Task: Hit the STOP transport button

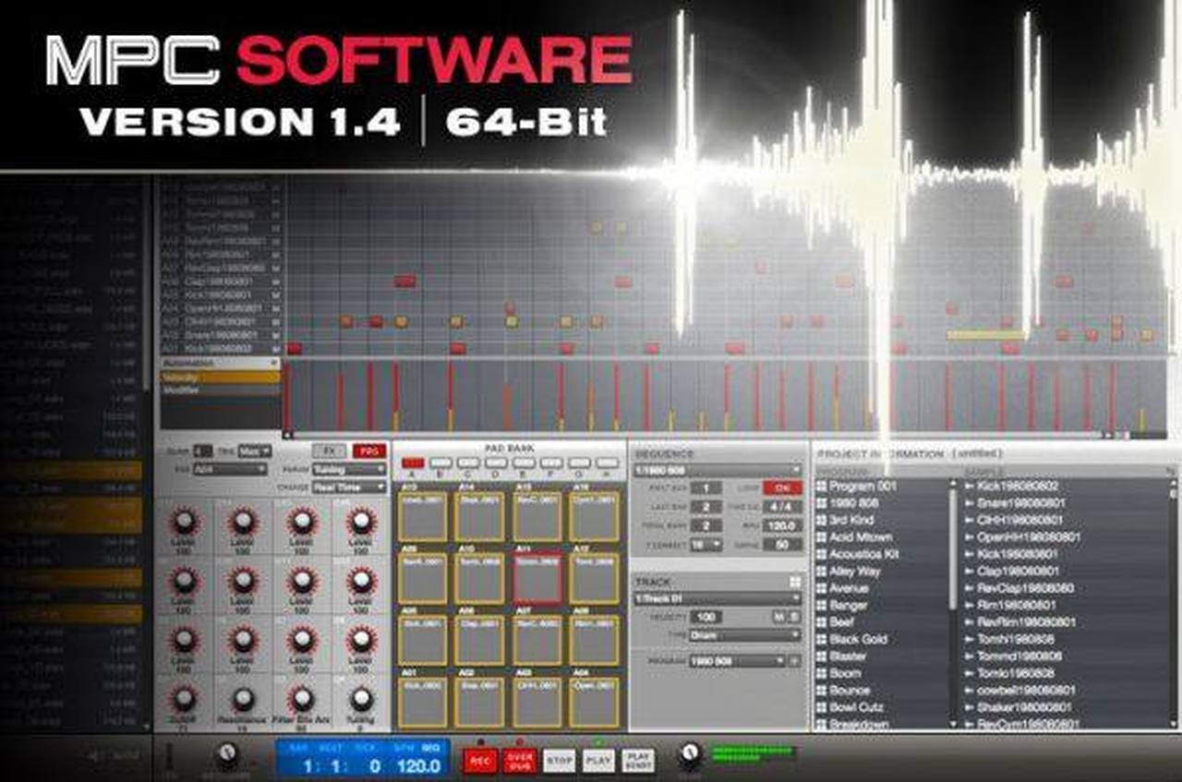Action: click(559, 760)
